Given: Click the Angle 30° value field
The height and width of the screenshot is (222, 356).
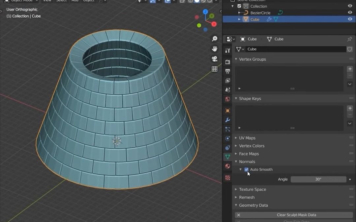Looking at the screenshot, I should coord(318,180).
